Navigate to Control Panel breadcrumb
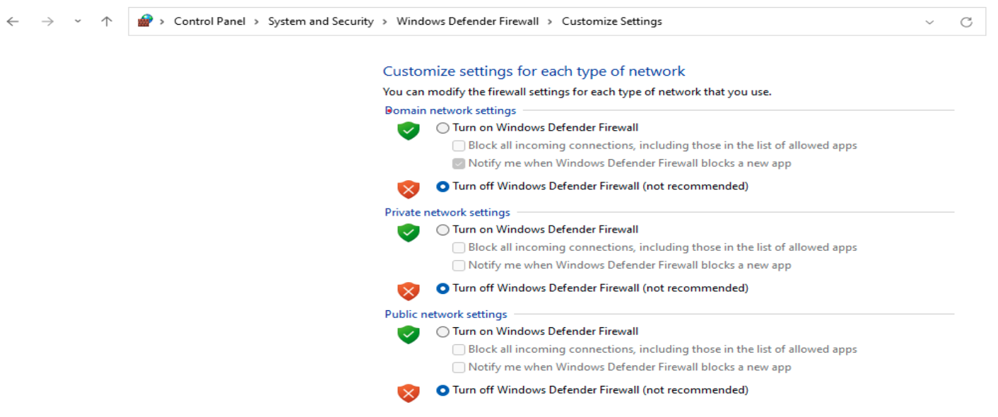This screenshot has height=417, width=998. [210, 21]
